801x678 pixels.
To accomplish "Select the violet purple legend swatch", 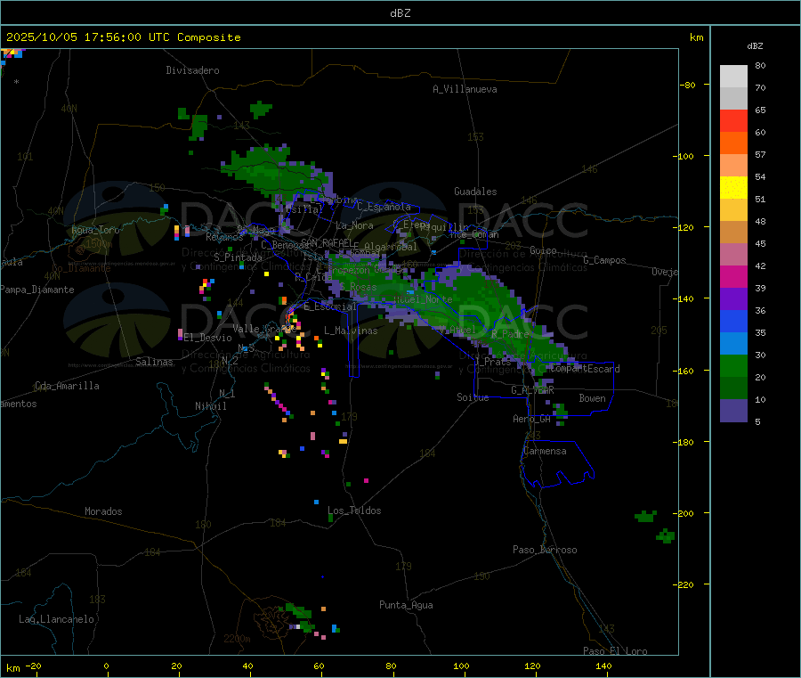I will (x=733, y=299).
